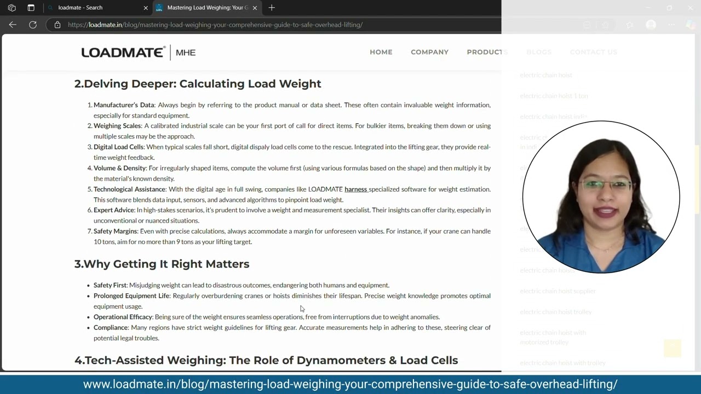Open the COMPANY menu item
Screen dimensions: 701x394
429,52
